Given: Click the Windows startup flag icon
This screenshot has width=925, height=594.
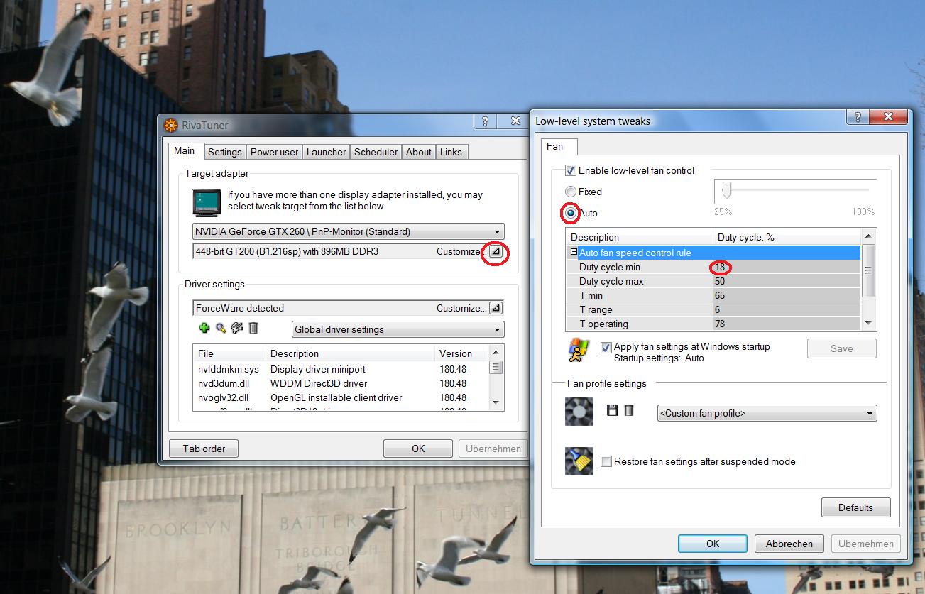Looking at the screenshot, I should point(578,351).
